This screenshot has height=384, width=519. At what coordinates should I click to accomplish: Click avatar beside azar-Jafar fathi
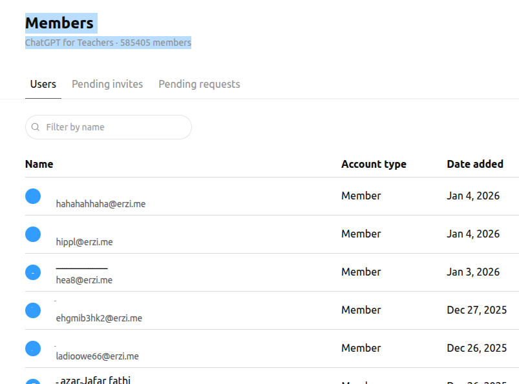coord(33,381)
